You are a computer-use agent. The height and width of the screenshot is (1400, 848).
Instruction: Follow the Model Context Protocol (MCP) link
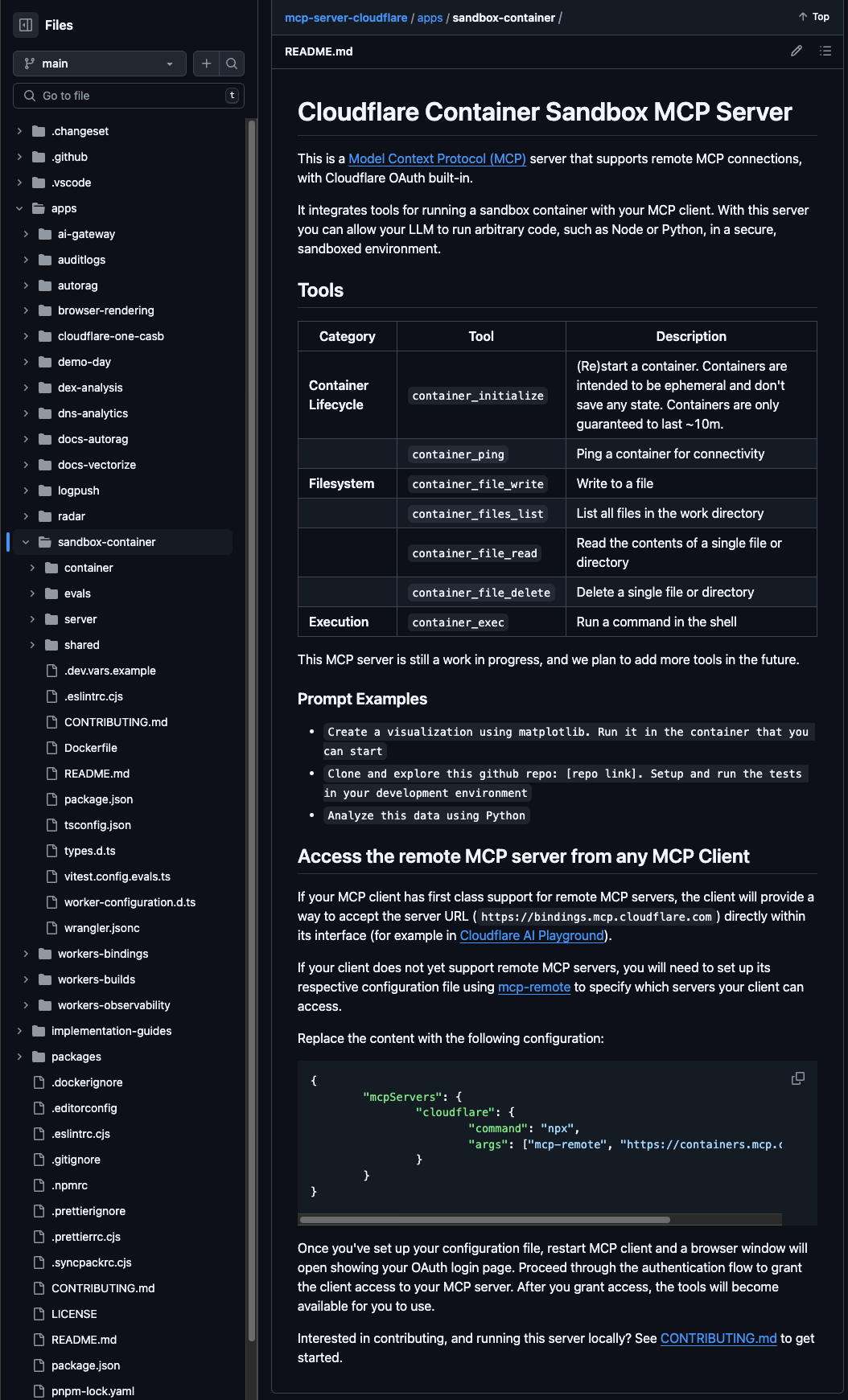click(x=437, y=159)
